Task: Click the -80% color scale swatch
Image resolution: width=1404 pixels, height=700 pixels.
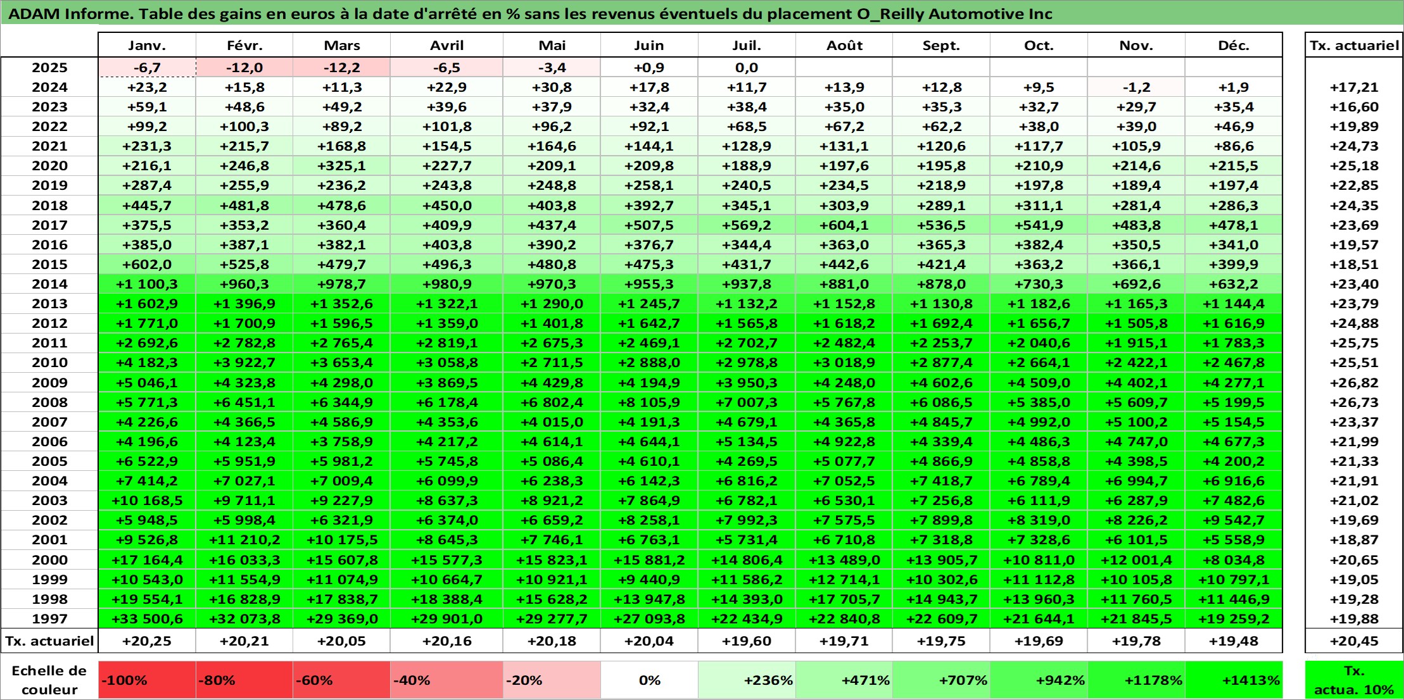Action: pyautogui.click(x=244, y=680)
